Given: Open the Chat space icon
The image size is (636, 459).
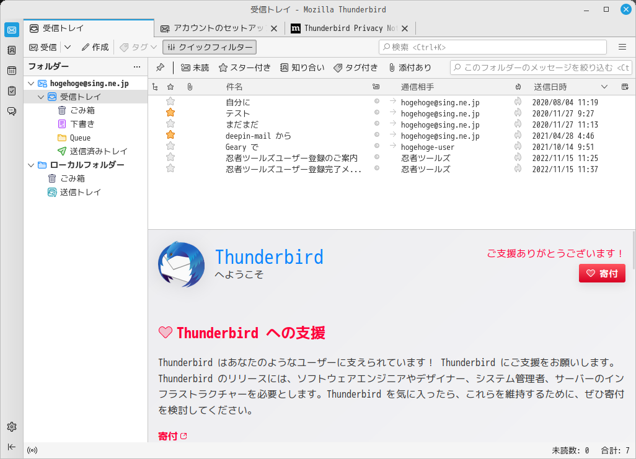Looking at the screenshot, I should 12,111.
